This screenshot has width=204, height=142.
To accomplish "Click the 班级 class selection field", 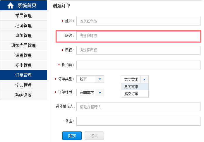I will (x=138, y=36).
